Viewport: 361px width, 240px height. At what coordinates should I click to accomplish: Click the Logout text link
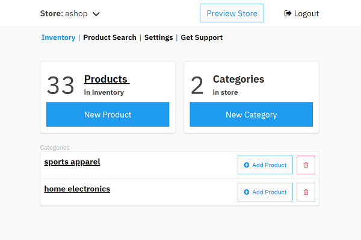pyautogui.click(x=306, y=13)
